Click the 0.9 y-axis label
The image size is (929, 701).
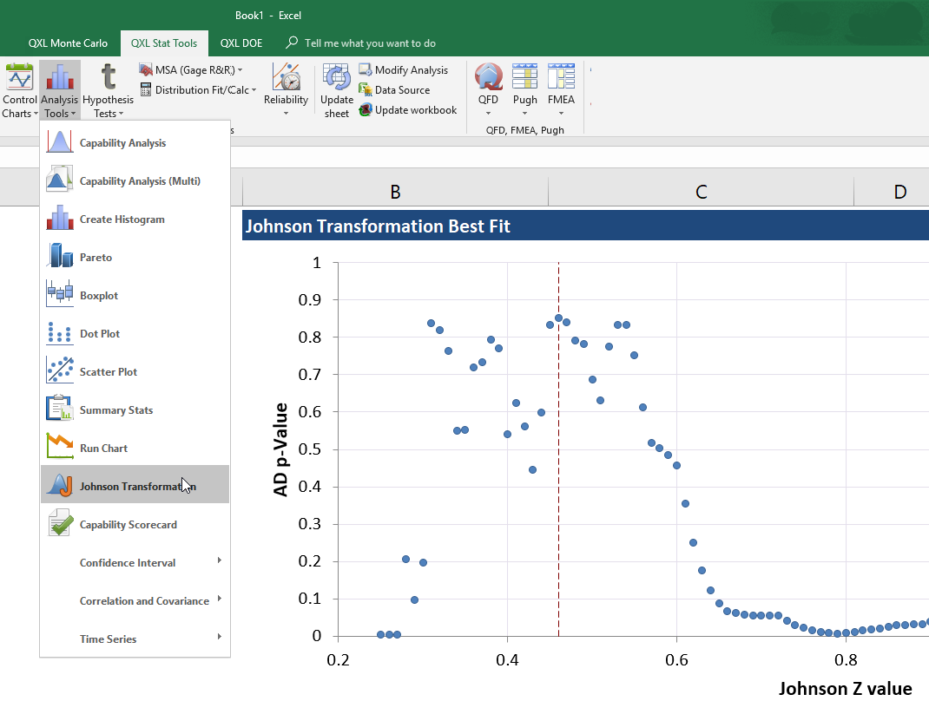[x=310, y=300]
